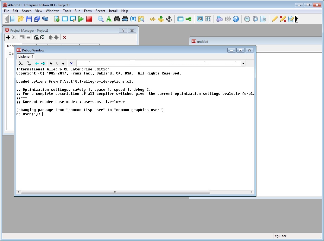Click the left cyan arrow in Debug Window

click(x=37, y=64)
